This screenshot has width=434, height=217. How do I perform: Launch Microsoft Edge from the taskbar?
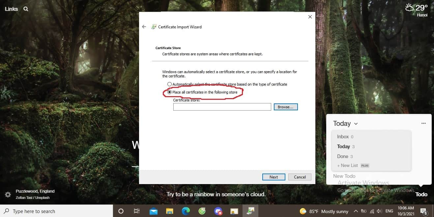click(x=186, y=211)
